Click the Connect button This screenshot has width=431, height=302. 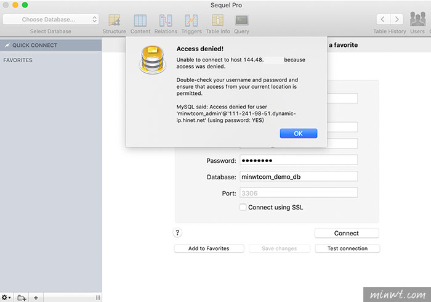coord(347,233)
